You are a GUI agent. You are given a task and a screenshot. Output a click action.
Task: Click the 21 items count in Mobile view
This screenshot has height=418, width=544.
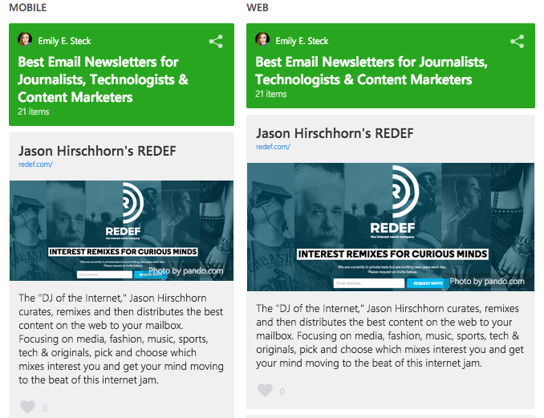(x=34, y=112)
